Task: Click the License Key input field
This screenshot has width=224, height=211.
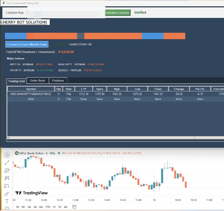Action: pyautogui.click(x=65, y=13)
